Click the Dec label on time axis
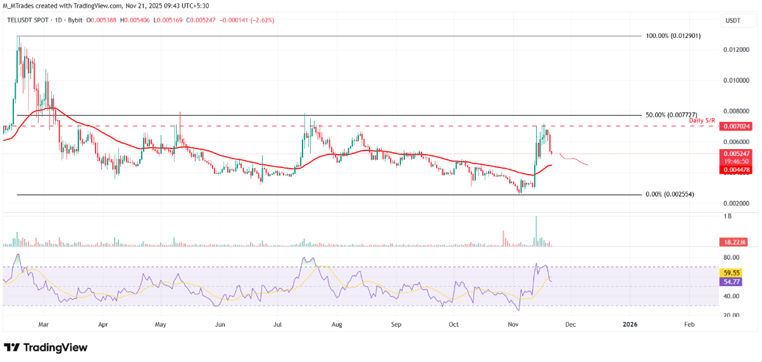The image size is (762, 362). pyautogui.click(x=570, y=324)
